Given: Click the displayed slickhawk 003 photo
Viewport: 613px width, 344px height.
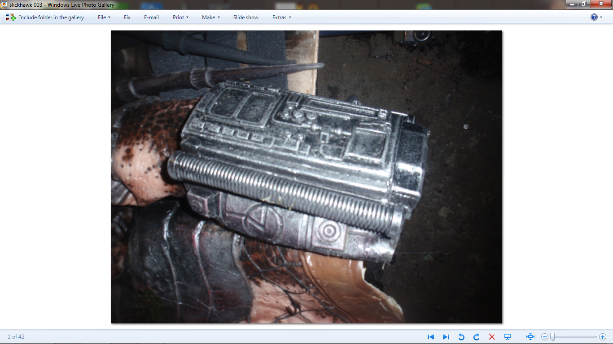Looking at the screenshot, I should pyautogui.click(x=306, y=177).
